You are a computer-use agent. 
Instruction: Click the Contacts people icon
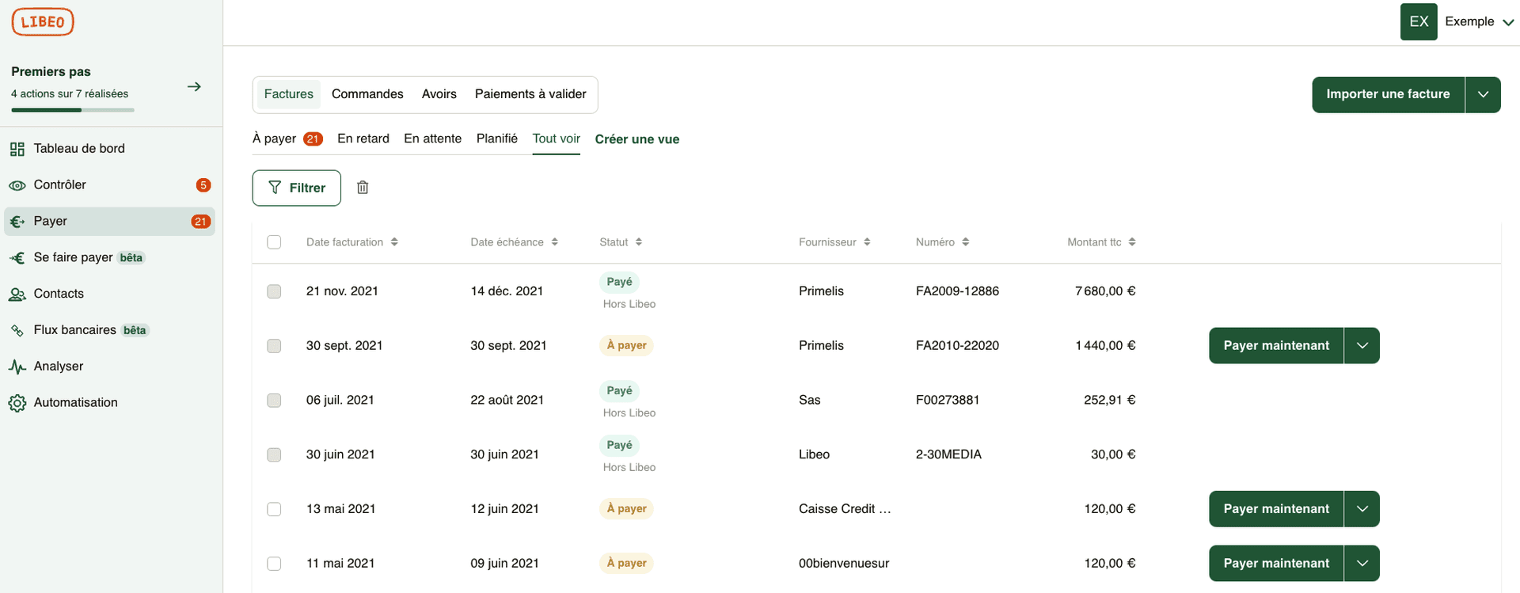coord(17,295)
